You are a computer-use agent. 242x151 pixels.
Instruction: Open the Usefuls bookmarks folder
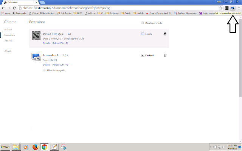138,13
